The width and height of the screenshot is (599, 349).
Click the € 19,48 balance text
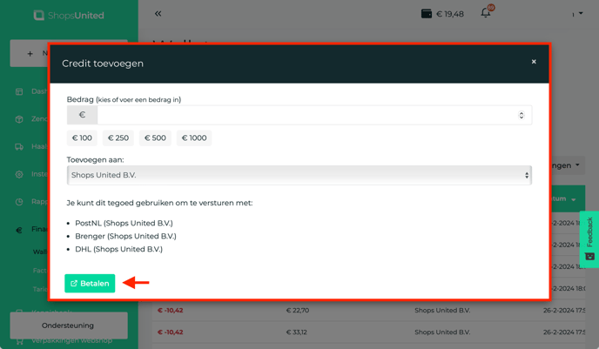point(450,14)
